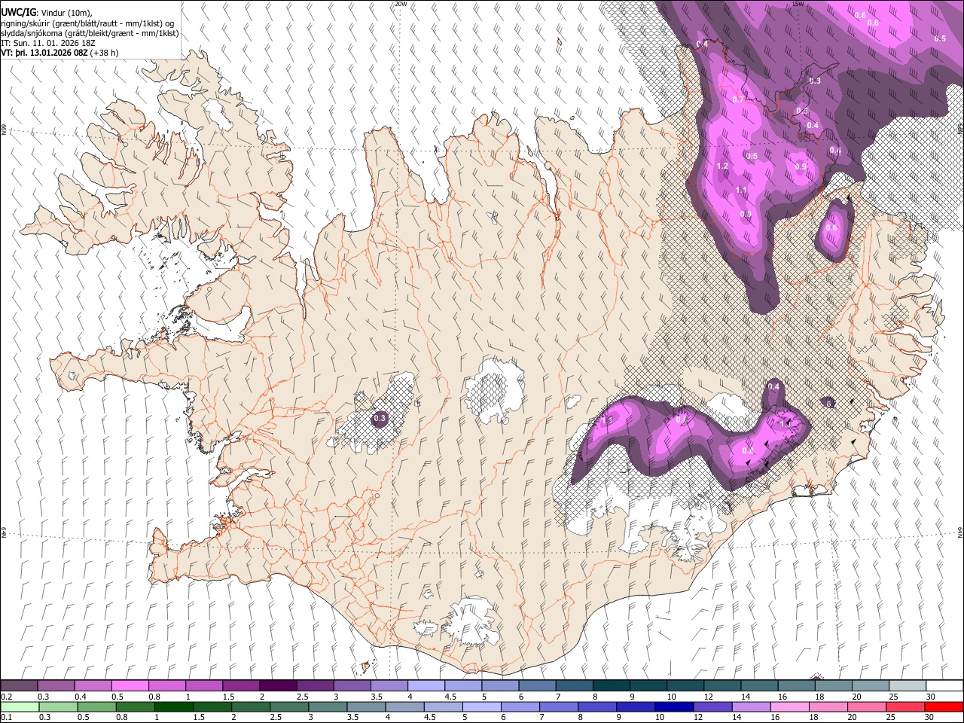Viewport: 964px width, 723px height.
Task: Click the 'UWC/IG' title text
Action: (18, 13)
